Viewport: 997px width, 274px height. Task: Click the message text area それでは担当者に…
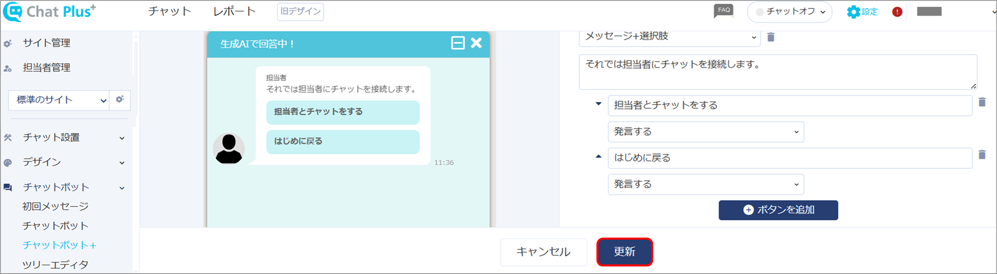778,71
